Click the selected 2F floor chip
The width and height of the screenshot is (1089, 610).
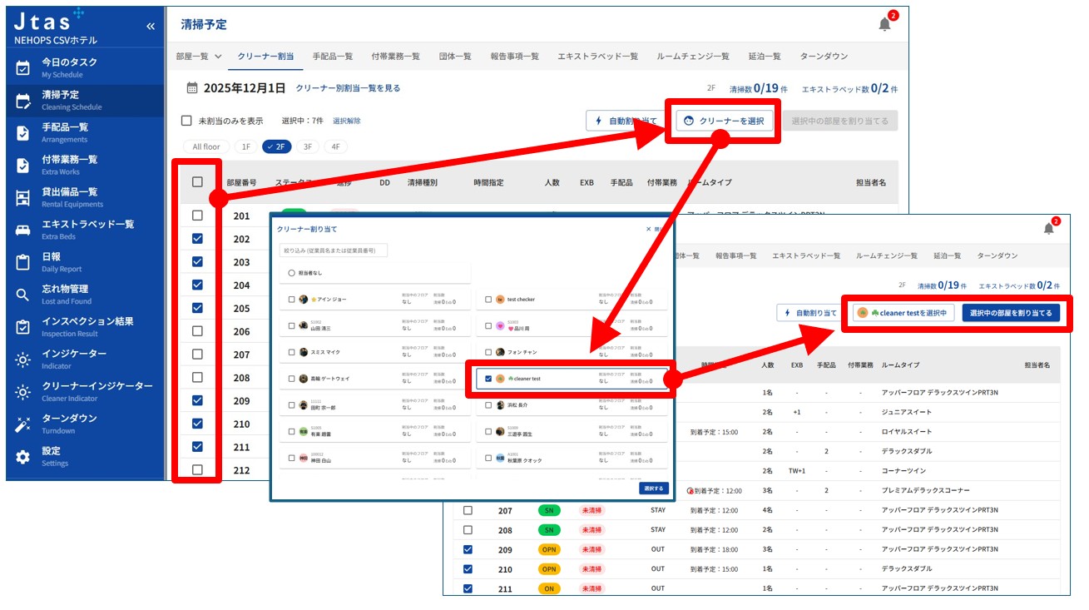point(276,146)
